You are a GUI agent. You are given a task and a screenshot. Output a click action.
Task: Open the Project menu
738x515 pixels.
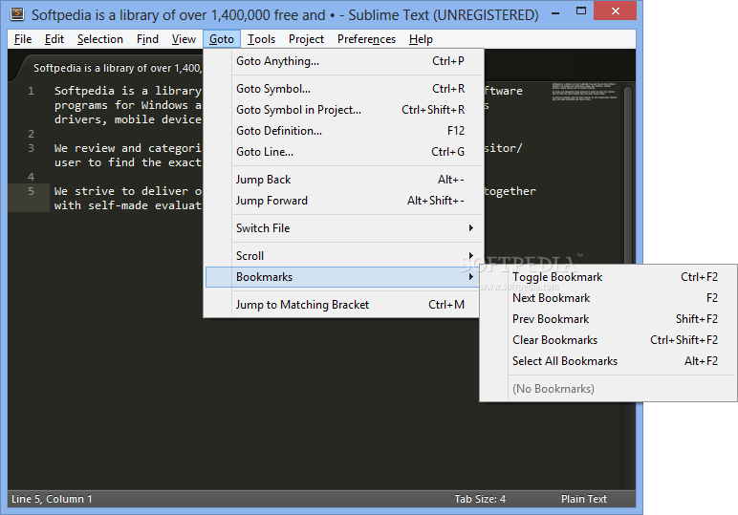(x=307, y=39)
